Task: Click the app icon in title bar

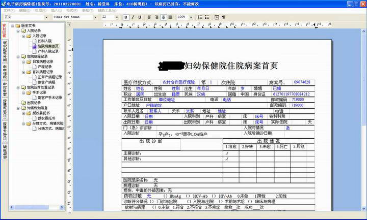Action: (x=3, y=4)
